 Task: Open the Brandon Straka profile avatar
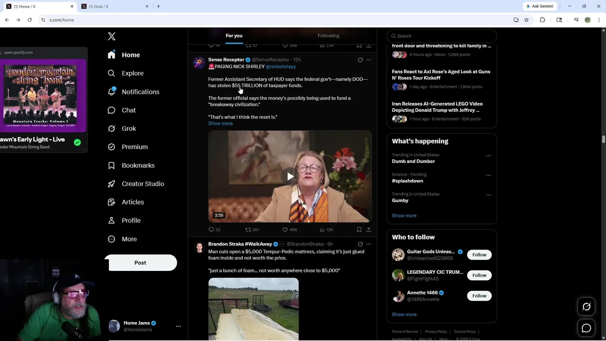tap(199, 248)
